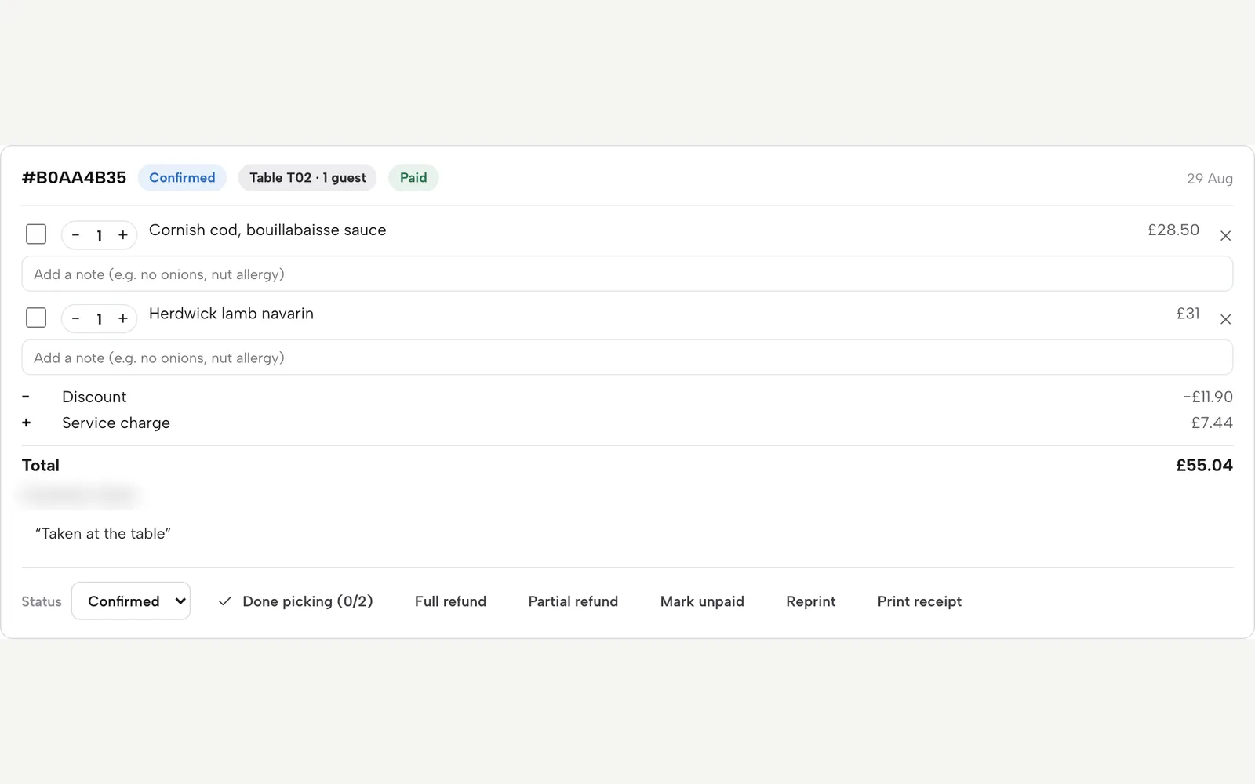Screen dimensions: 1255x784
Task: Increase Herdwick lamb quantity with plus
Action: click(x=123, y=318)
